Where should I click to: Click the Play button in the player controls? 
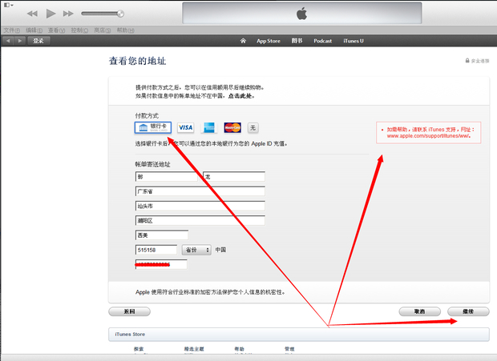(x=51, y=14)
